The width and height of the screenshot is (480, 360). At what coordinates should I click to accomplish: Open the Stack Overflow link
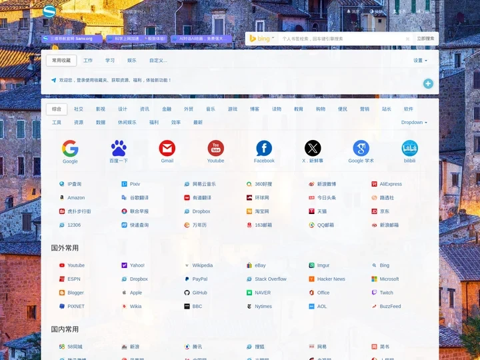pos(271,279)
